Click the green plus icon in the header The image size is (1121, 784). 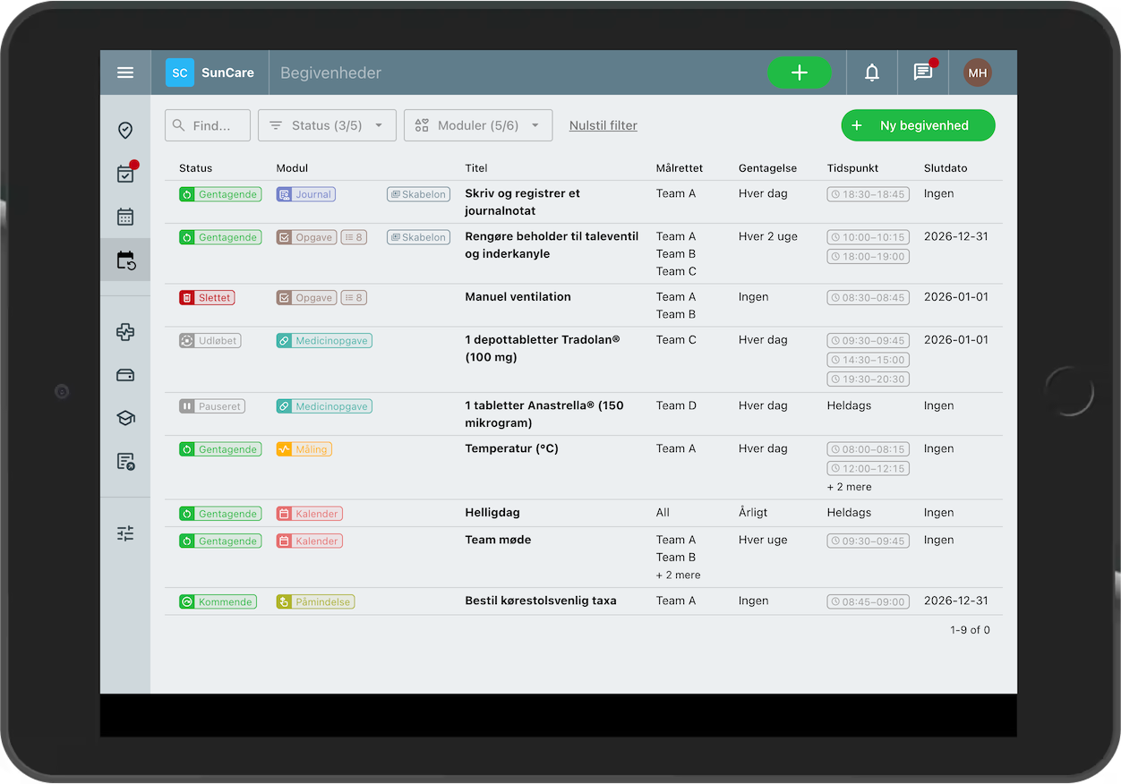pyautogui.click(x=800, y=72)
